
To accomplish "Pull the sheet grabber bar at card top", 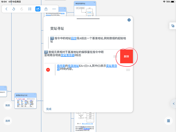I will tap(88, 19).
